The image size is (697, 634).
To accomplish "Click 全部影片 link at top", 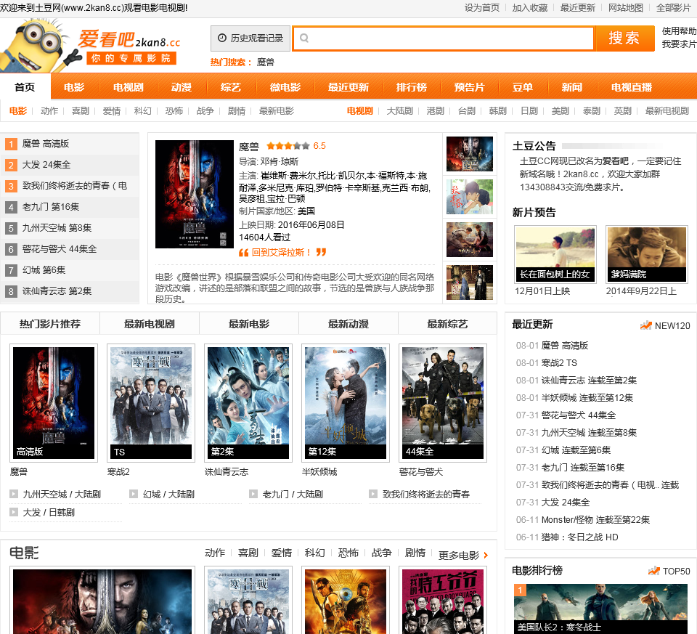I will 674,7.
